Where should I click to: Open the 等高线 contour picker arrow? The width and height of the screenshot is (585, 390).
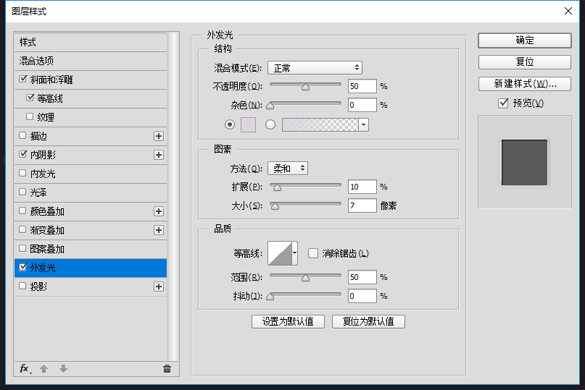[x=295, y=253]
